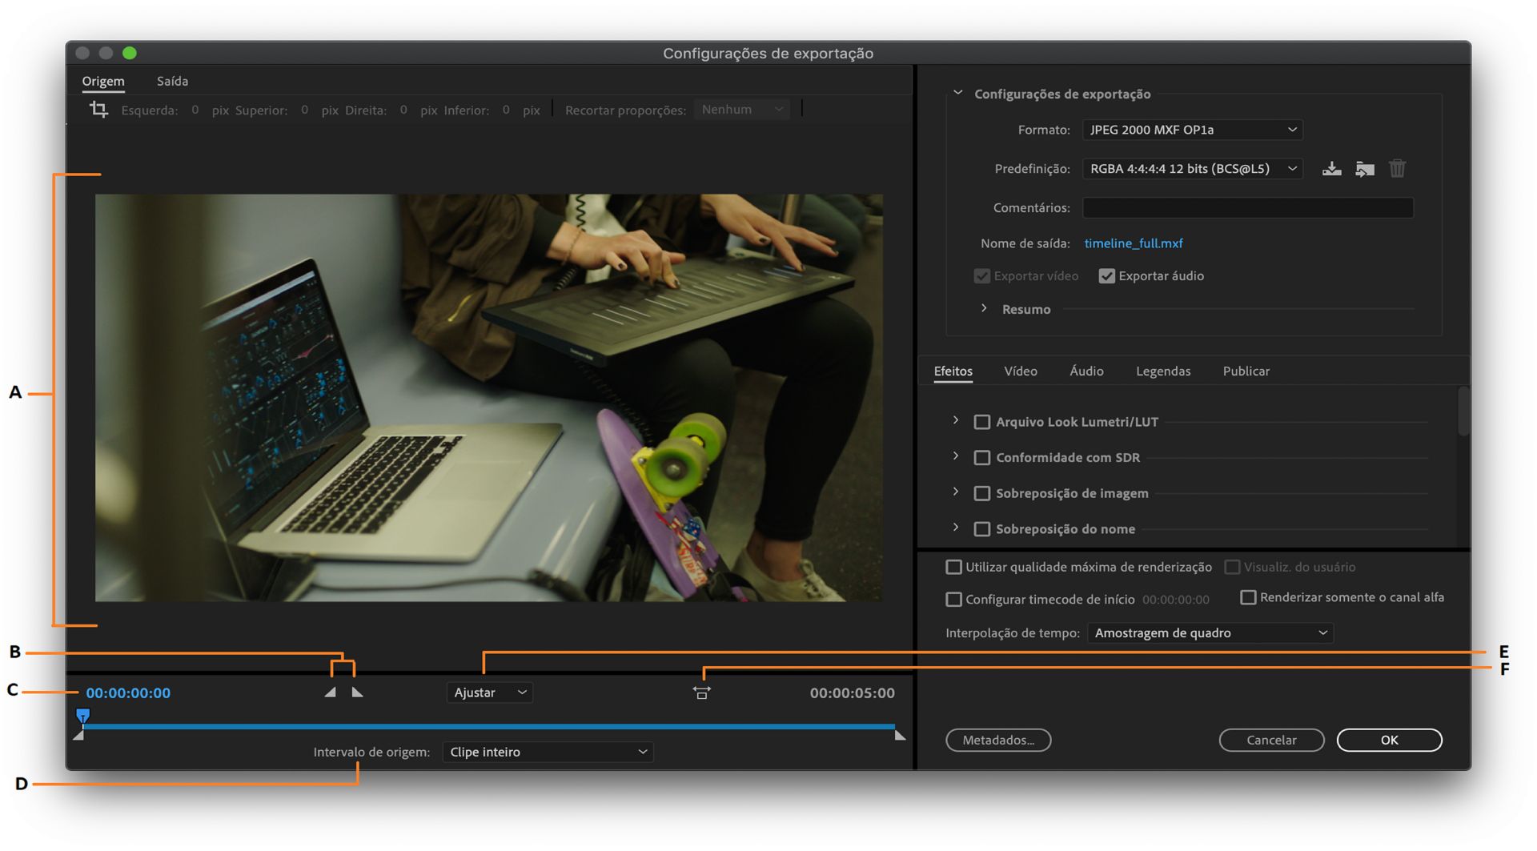The width and height of the screenshot is (1537, 851).
Task: Confirm export with the OK button
Action: coord(1389,740)
